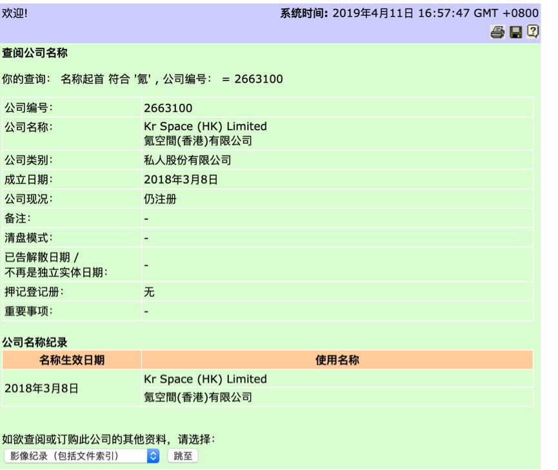Select Kr Space (HK) Limited in details table
Viewport: 558px width, 470px height.
point(205,126)
